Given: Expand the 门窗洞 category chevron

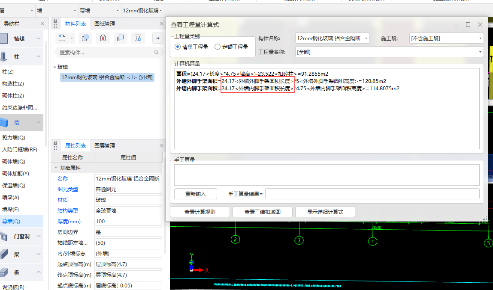Looking at the screenshot, I should pyautogui.click(x=38, y=236).
